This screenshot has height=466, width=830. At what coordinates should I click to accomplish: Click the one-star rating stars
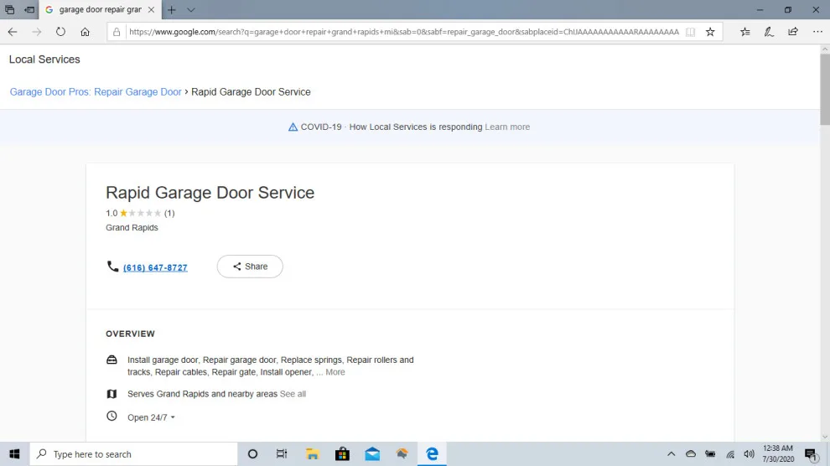(x=140, y=213)
